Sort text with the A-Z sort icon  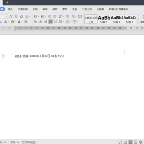click(68, 17)
